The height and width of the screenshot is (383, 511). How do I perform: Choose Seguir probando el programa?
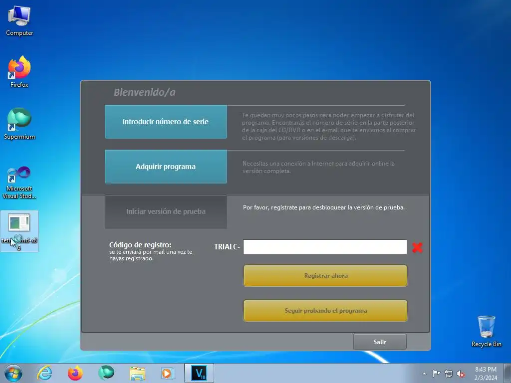[325, 310]
